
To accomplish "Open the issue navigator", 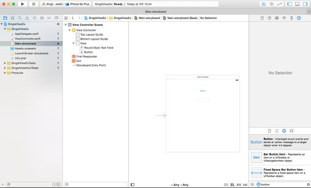I will (x=27, y=18).
